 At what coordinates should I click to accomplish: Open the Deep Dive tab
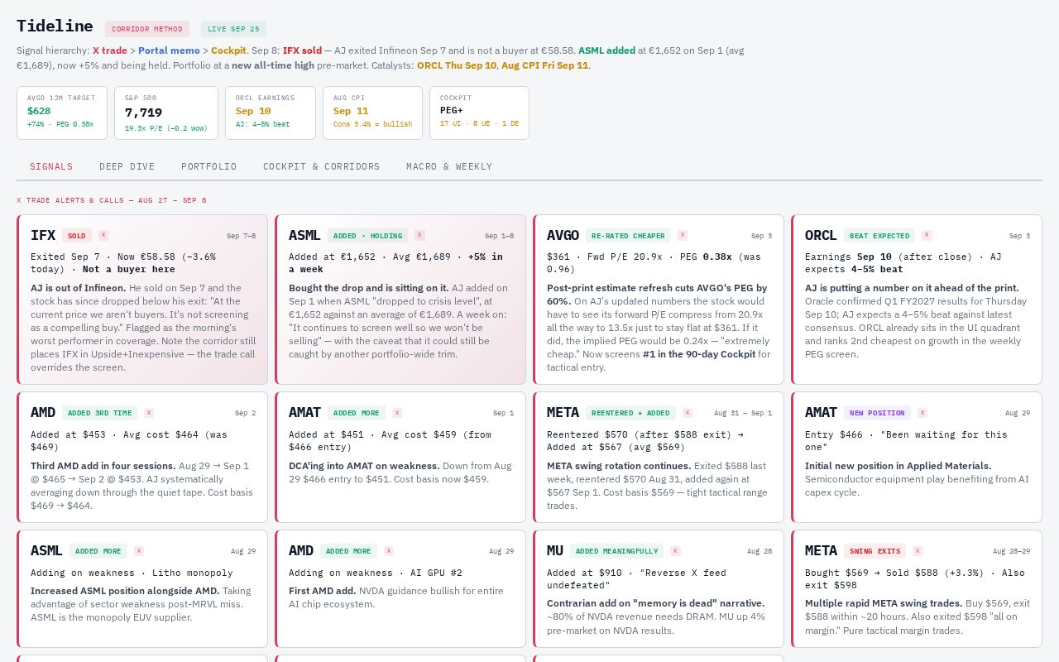coord(127,166)
